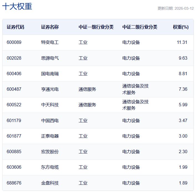Screen dimensions: 196x192
Task: Click 通信设备及技术服务 in the 亨通光电 row
Action: [136, 89]
